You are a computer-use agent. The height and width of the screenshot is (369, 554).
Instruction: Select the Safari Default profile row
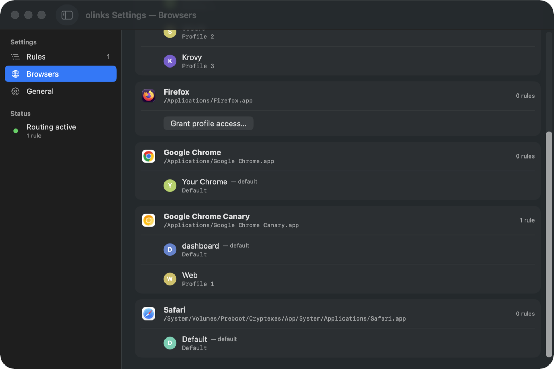pos(338,343)
